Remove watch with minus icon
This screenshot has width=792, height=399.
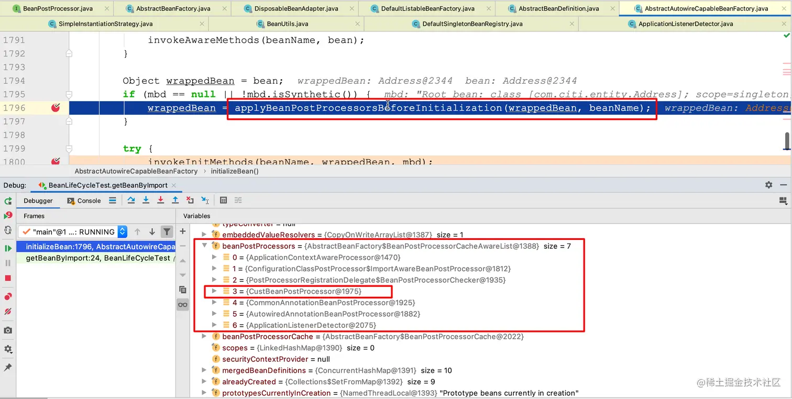pyautogui.click(x=183, y=246)
